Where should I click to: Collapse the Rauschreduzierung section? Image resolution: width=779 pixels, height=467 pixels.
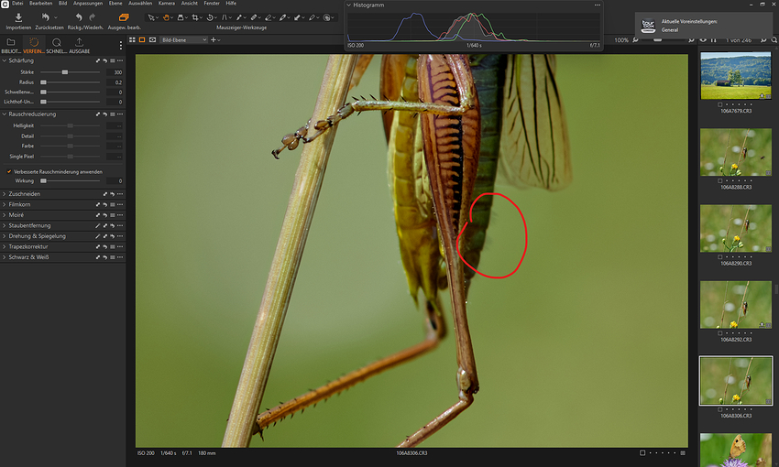(x=5, y=114)
